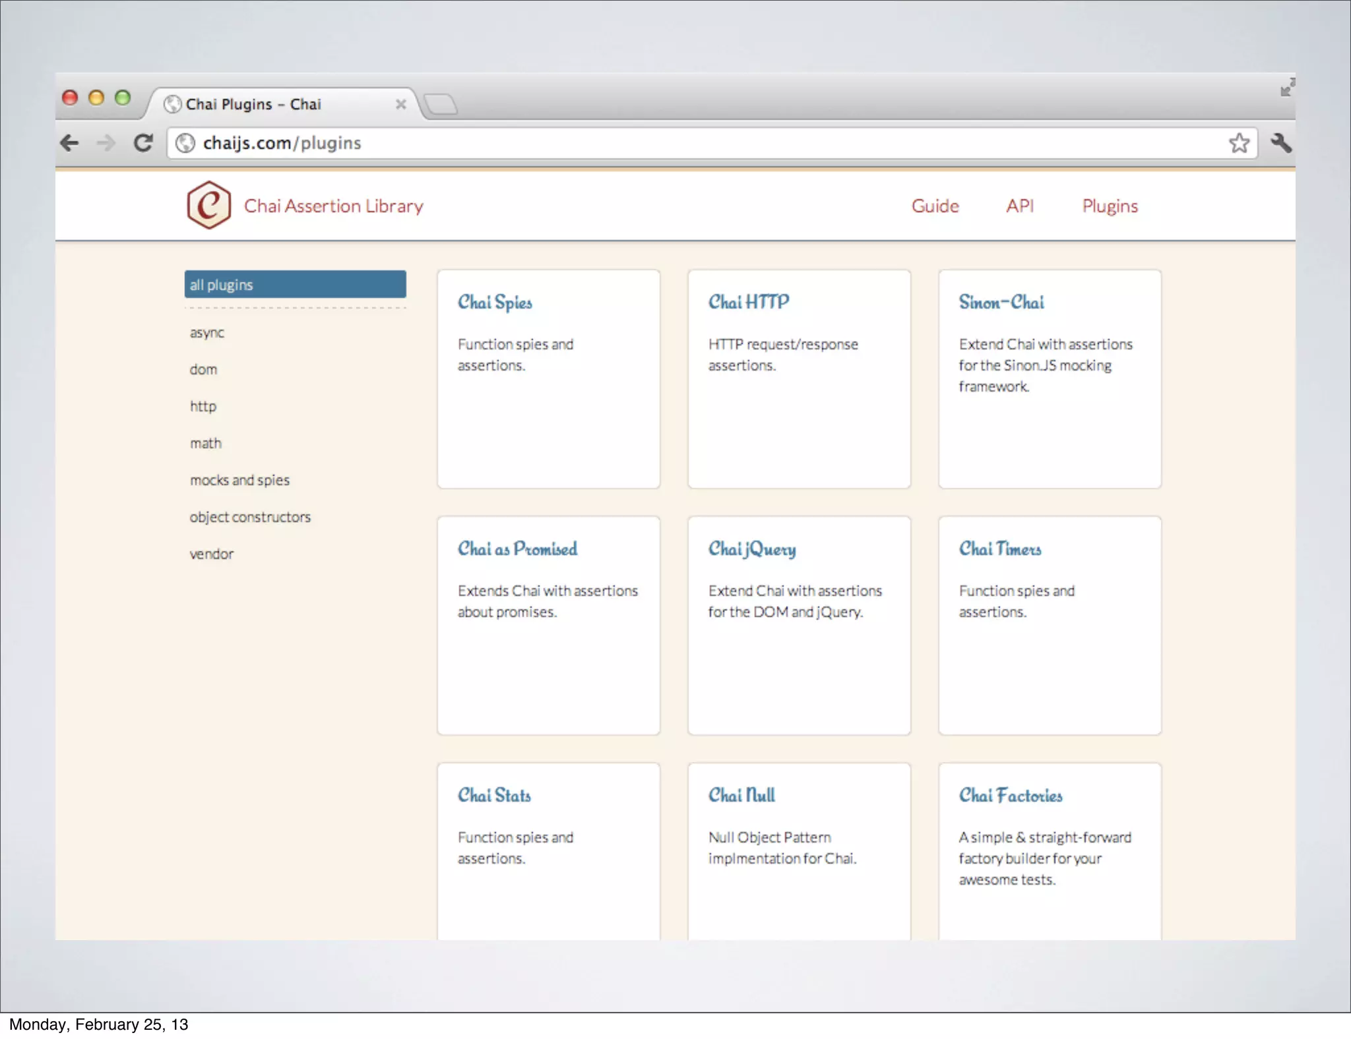Open the Guide navigation link
This screenshot has height=1039, width=1351.
[935, 206]
